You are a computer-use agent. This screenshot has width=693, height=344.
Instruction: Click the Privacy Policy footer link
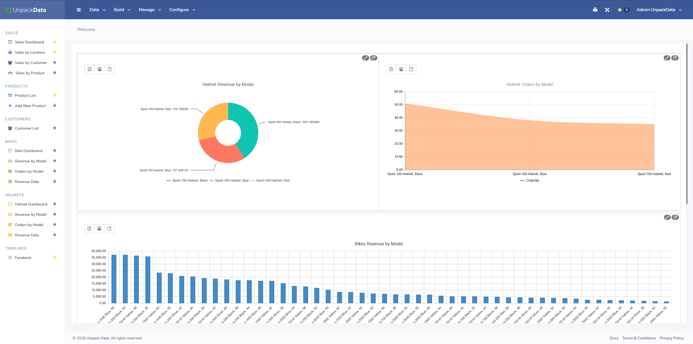(x=671, y=338)
